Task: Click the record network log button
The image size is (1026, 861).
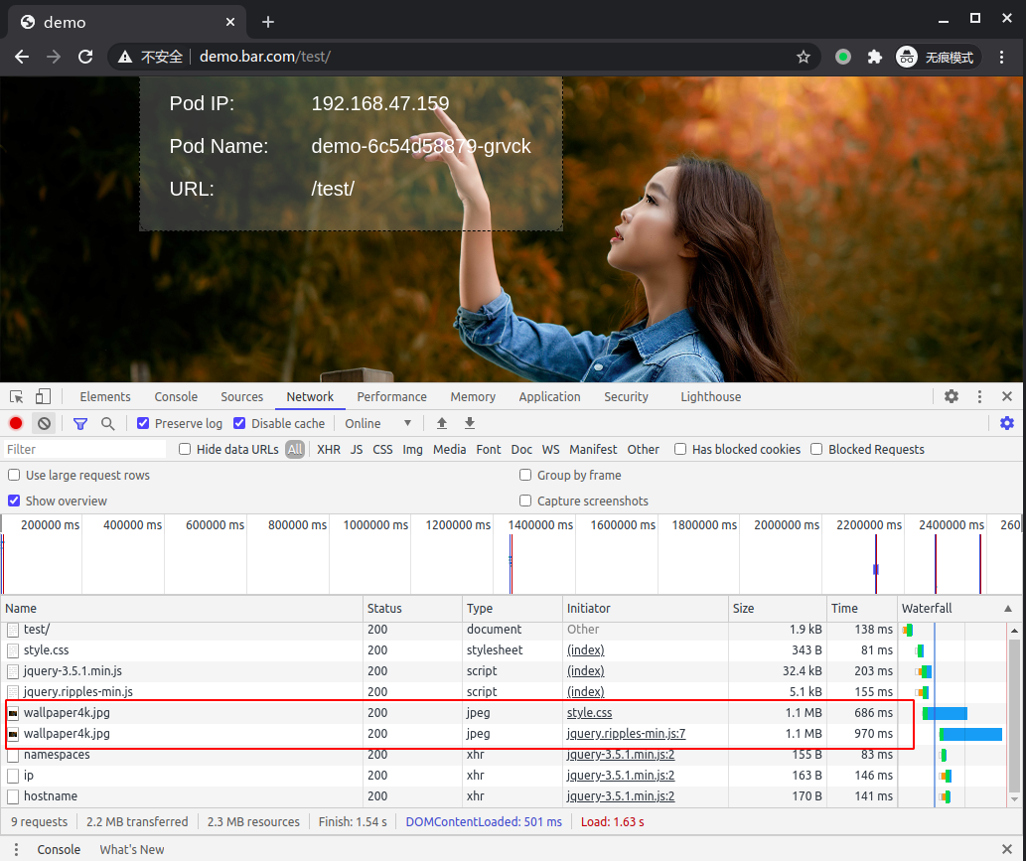Action: pyautogui.click(x=16, y=423)
